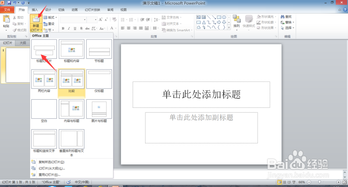This screenshot has width=348, height=187.
Task: Click the title placeholder 单击此处添加标题
Action: pyautogui.click(x=201, y=94)
